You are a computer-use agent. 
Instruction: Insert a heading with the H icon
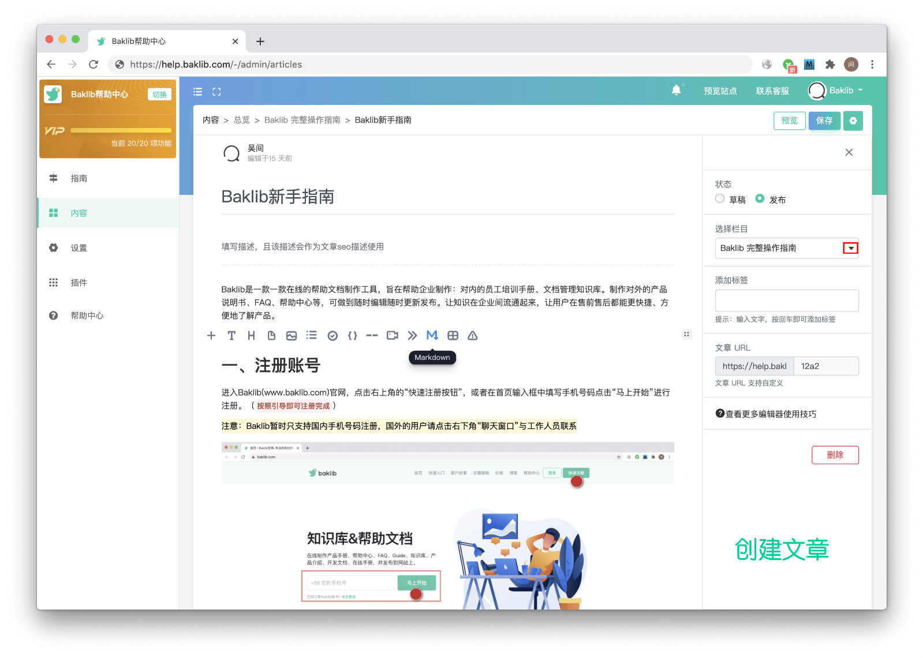coord(251,336)
